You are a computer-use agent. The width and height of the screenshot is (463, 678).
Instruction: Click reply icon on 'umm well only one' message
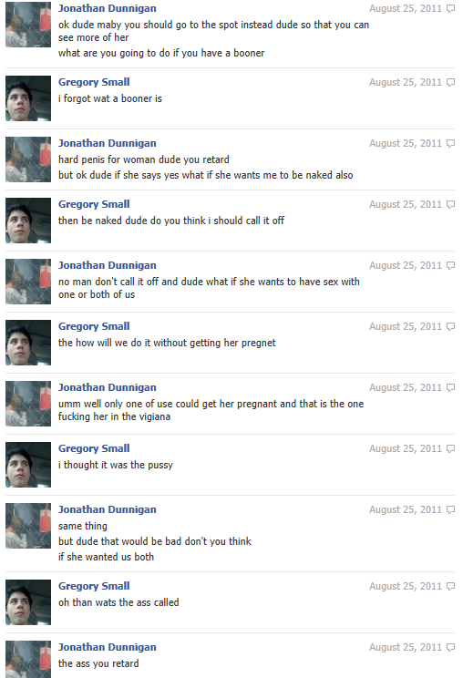click(x=450, y=388)
